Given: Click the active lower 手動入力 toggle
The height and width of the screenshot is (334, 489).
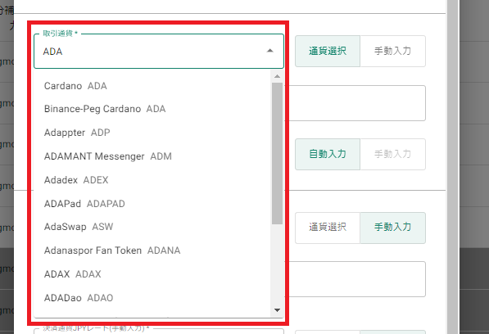Looking at the screenshot, I should [392, 228].
